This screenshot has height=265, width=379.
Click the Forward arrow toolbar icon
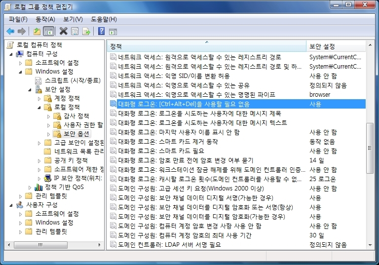tap(22, 31)
